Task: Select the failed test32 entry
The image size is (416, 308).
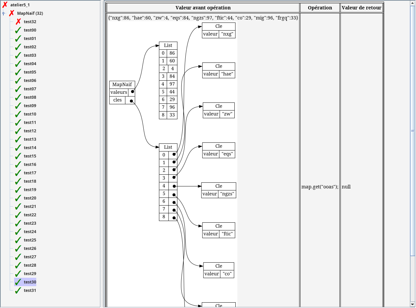Action: (30, 22)
